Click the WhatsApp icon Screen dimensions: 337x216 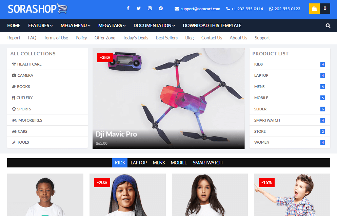click(271, 8)
